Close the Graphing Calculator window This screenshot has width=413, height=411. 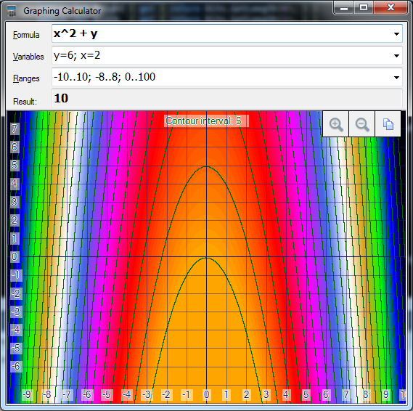[391, 8]
